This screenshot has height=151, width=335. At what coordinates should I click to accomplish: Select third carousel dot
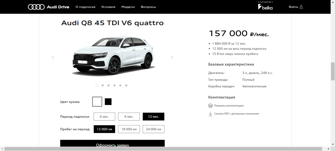click(x=109, y=86)
